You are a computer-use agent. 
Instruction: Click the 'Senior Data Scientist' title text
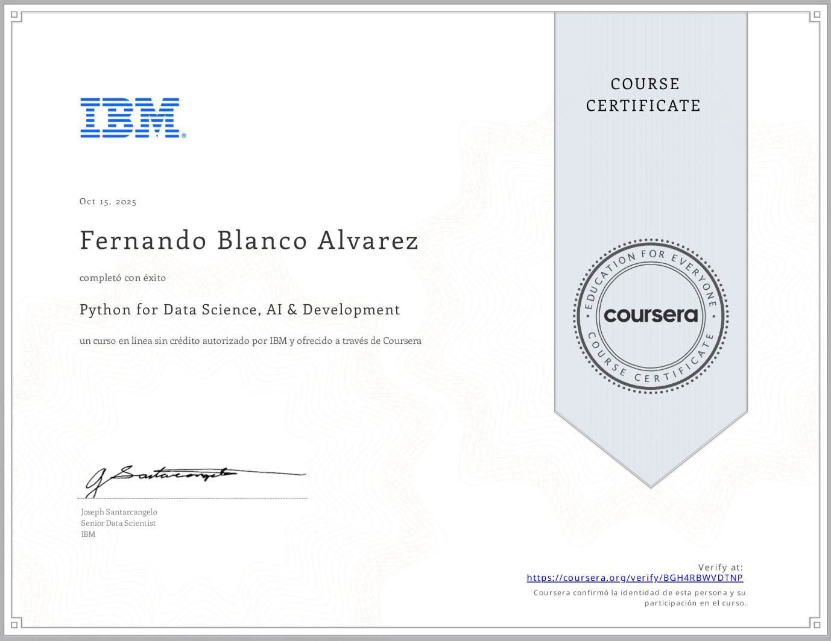coord(118,523)
